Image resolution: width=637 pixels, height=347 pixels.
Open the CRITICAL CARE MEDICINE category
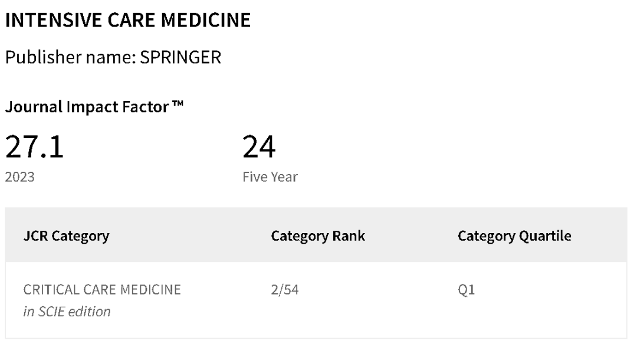coord(102,291)
